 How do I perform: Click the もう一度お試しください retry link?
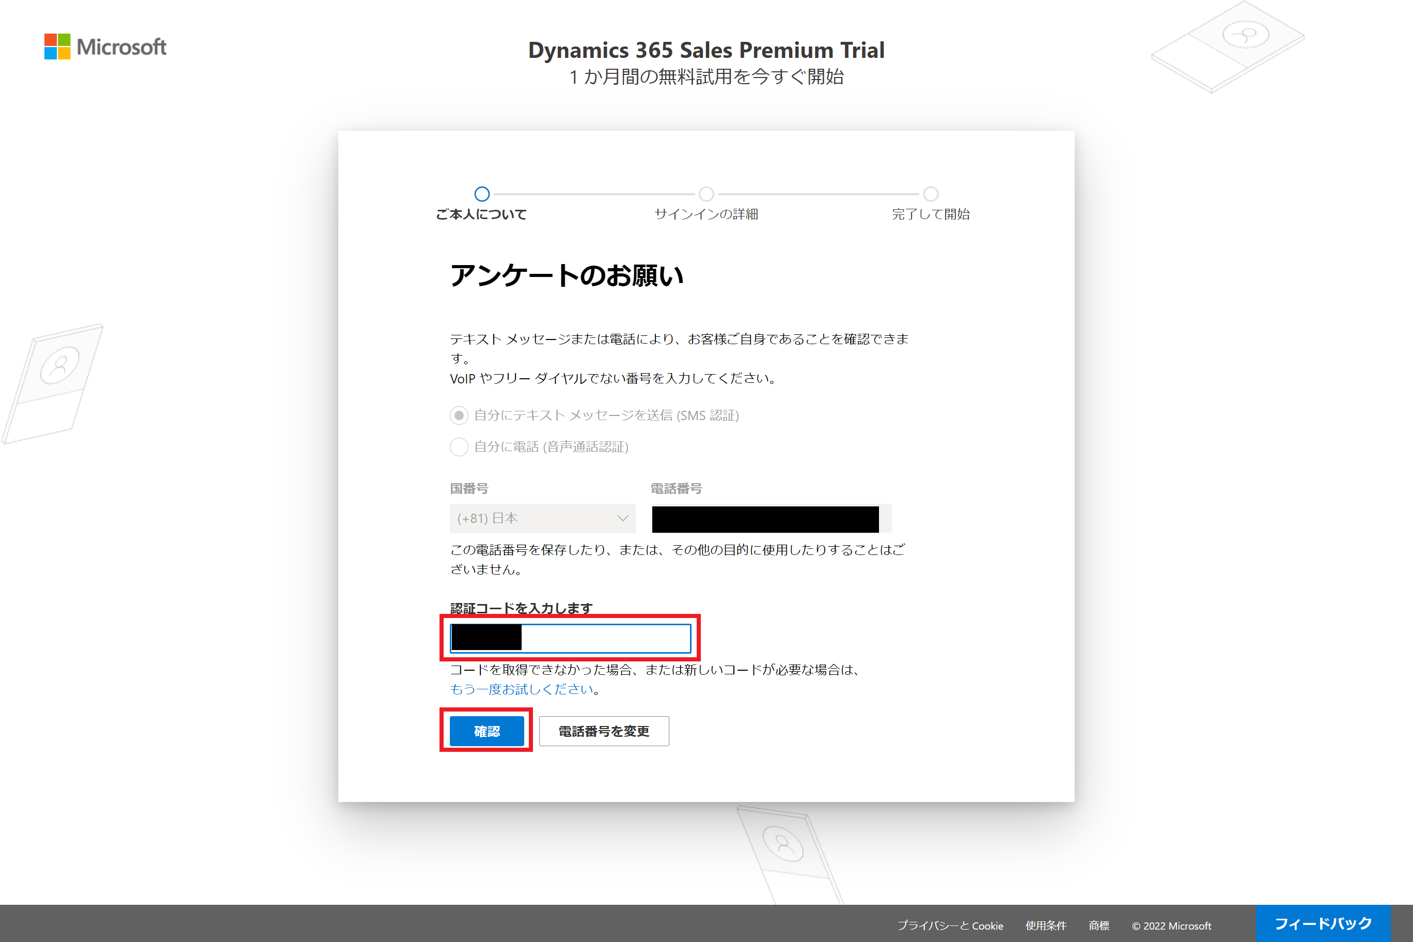522,689
